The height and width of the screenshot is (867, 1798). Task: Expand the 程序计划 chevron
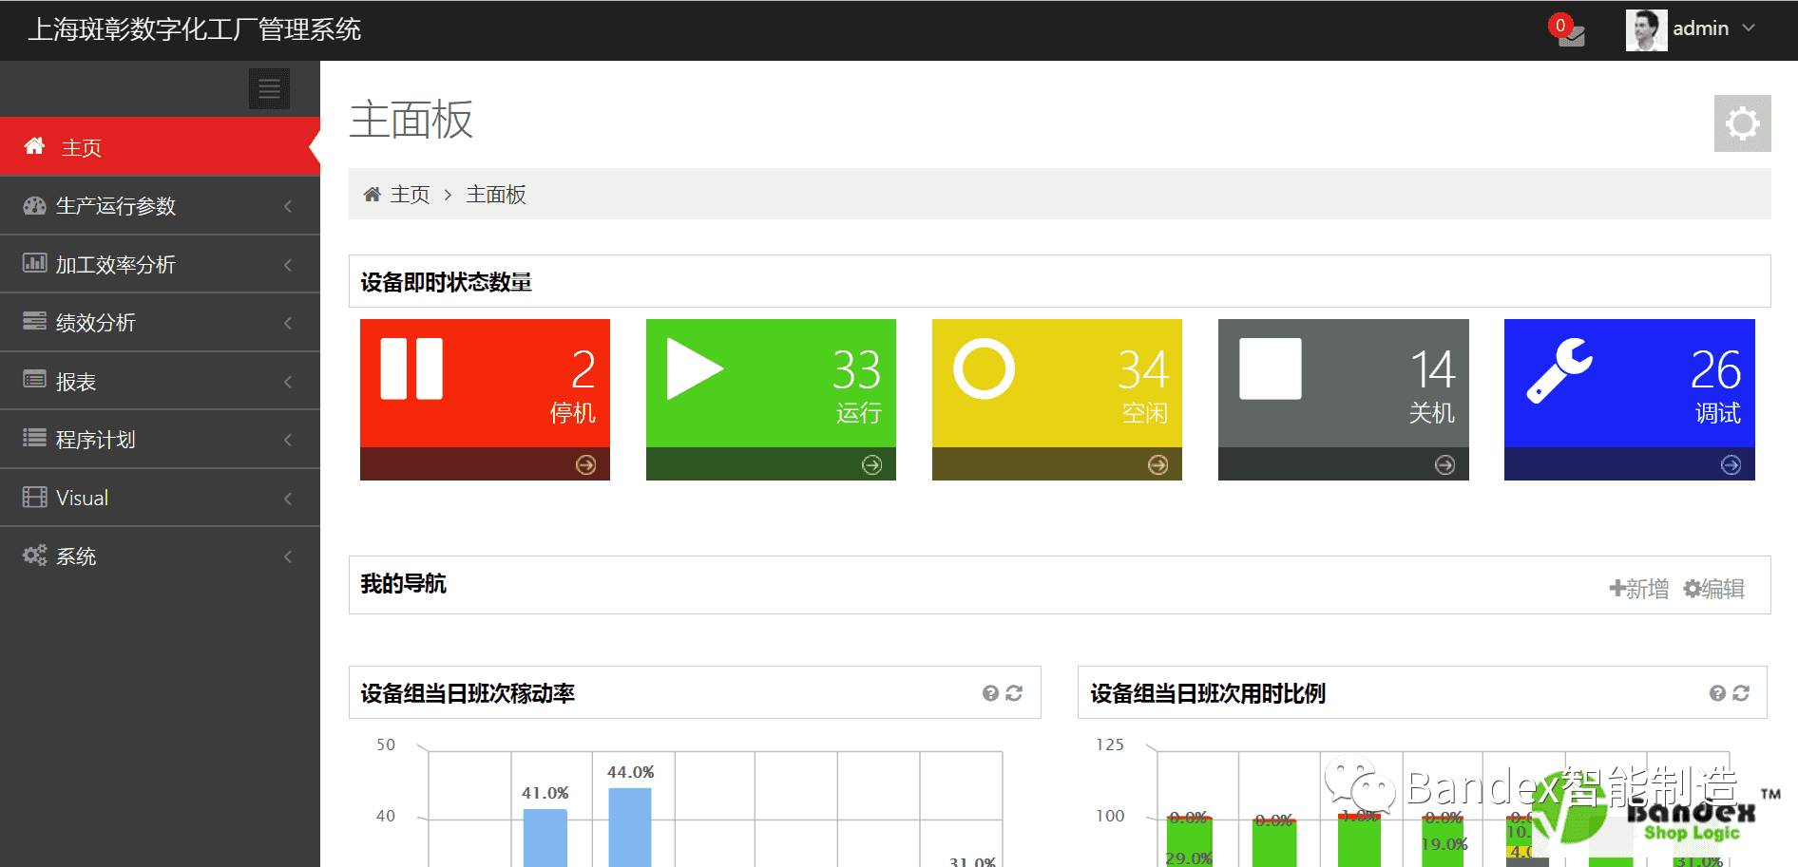pos(288,440)
